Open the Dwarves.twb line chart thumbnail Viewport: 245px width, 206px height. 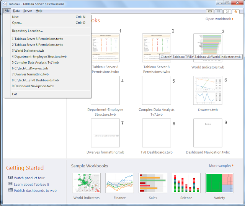tap(207, 90)
